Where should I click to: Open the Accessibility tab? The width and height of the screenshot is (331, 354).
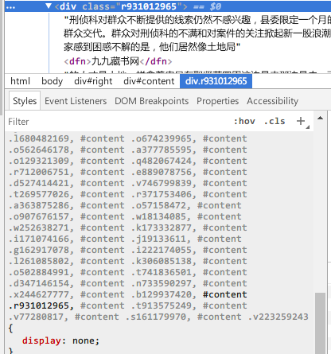click(x=273, y=101)
